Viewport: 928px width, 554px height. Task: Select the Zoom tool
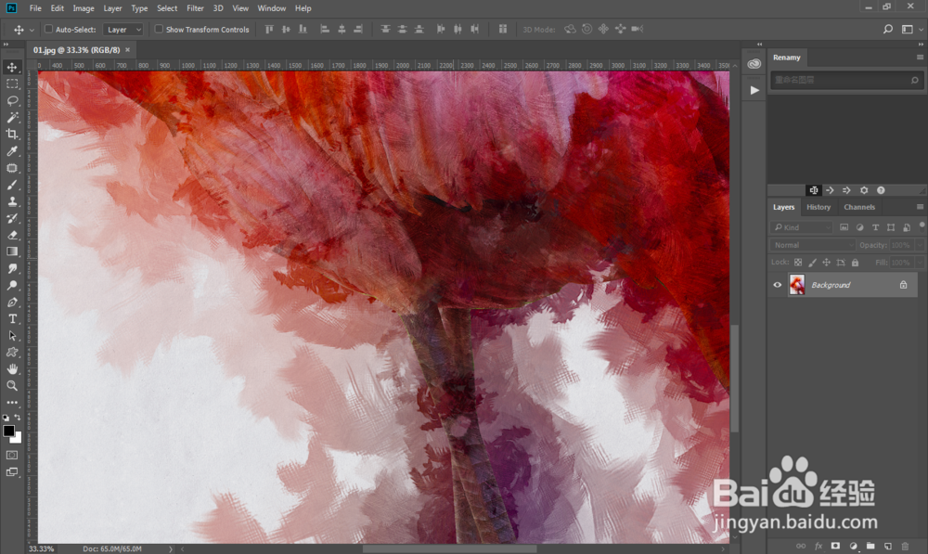tap(12, 385)
